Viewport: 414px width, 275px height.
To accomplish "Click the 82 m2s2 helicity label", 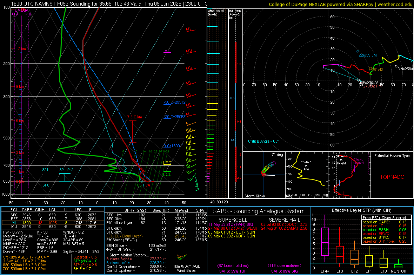I will coord(66,170).
